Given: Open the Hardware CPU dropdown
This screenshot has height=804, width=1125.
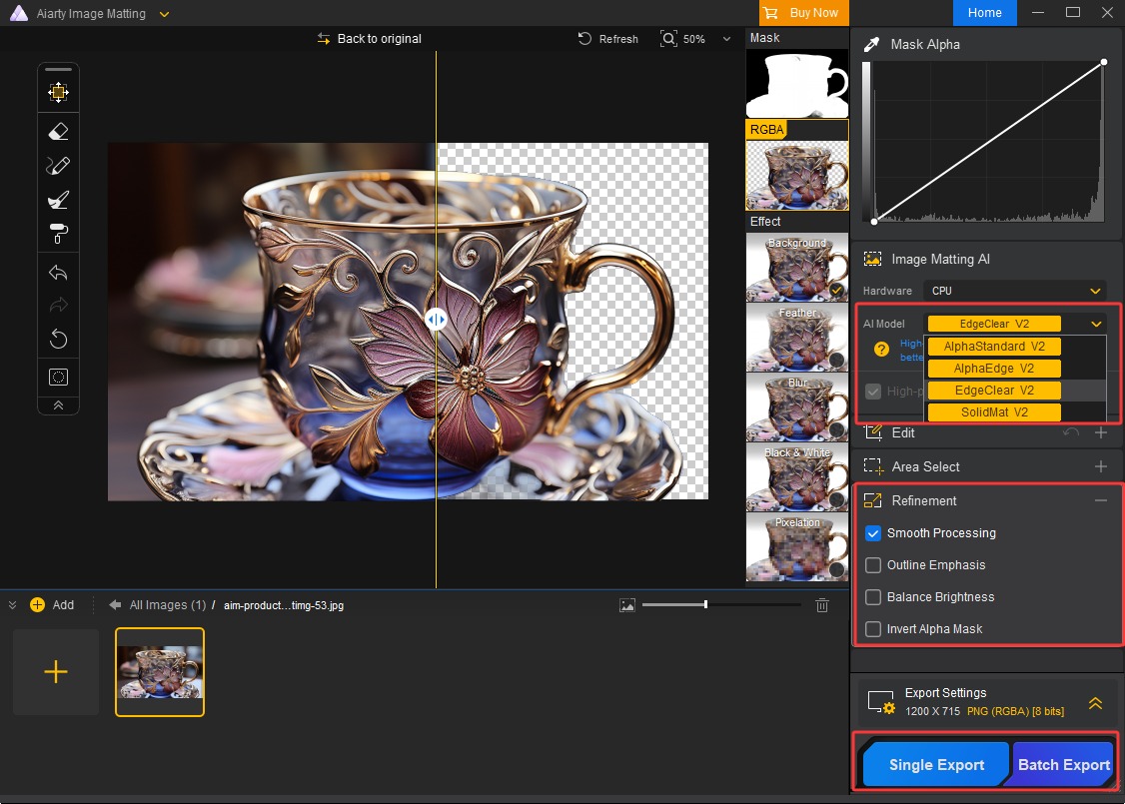Looking at the screenshot, I should point(1014,291).
